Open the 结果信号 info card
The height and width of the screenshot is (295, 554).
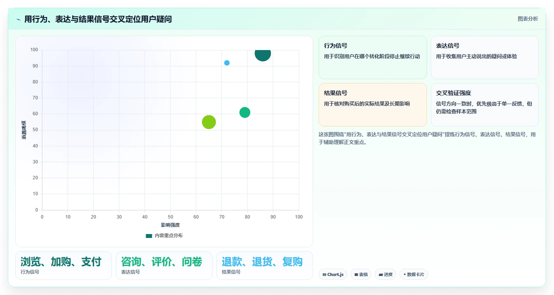click(373, 105)
